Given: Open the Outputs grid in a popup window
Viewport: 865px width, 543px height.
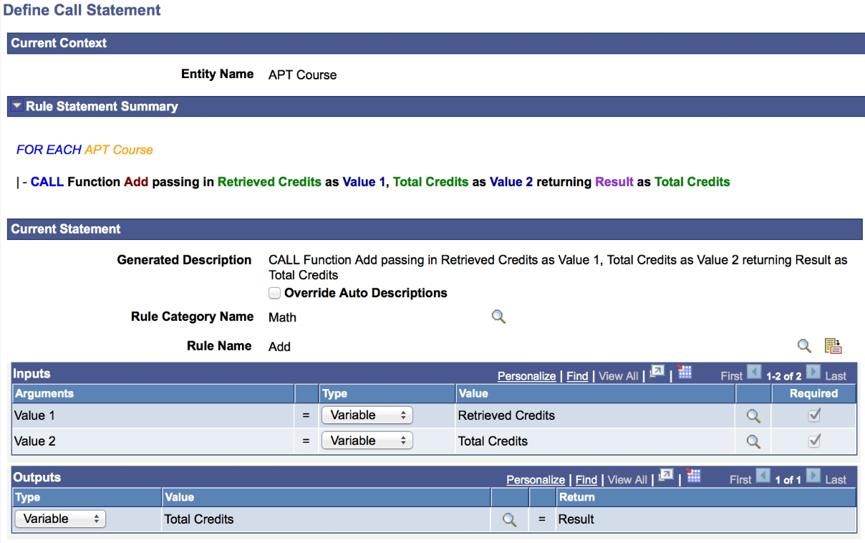Looking at the screenshot, I should pyautogui.click(x=666, y=478).
